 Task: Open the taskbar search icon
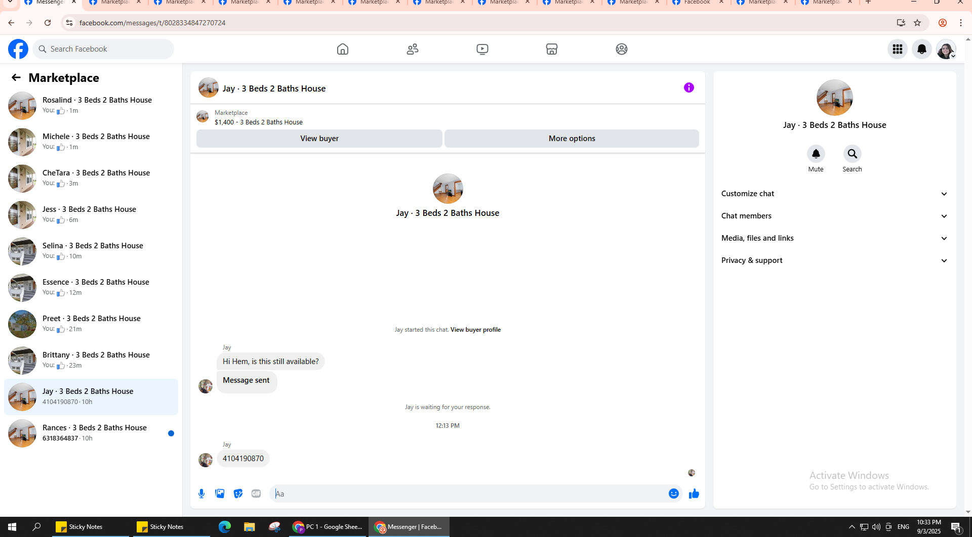click(36, 527)
